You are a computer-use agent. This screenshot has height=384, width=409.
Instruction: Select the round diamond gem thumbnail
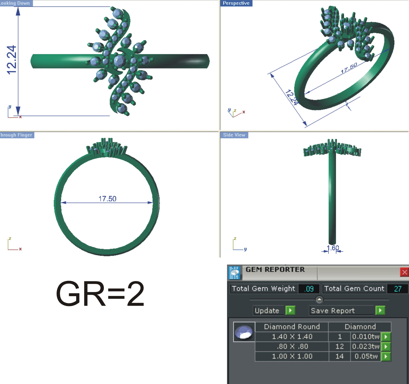(244, 332)
